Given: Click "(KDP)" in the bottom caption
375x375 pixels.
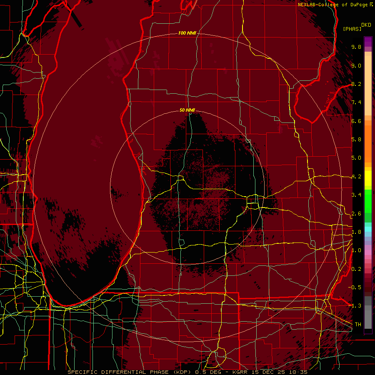Looking at the screenshot, I should point(182,372).
